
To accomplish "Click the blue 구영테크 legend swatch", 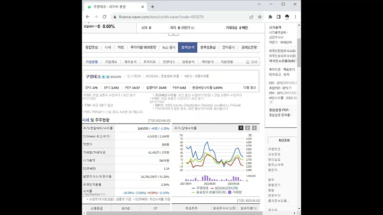I will click(x=194, y=188).
